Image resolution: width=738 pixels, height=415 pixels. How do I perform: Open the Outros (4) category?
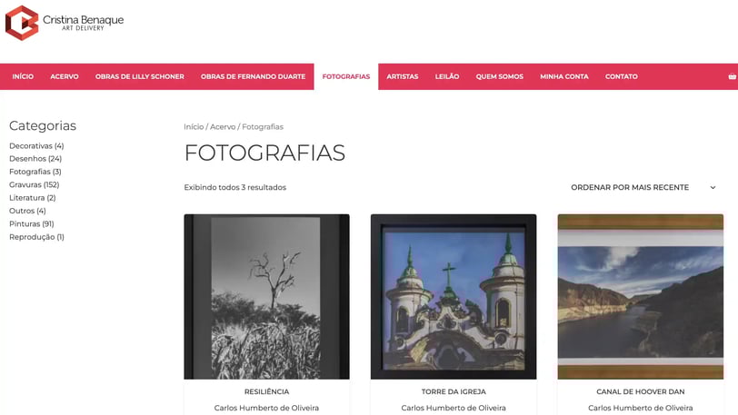(x=27, y=211)
